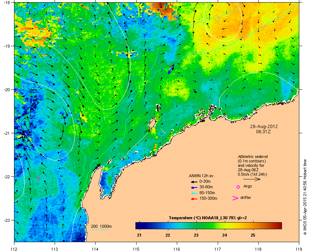The image size is (310, 251).
Task: Click the dark blue end of temperature colorbar
Action: pyautogui.click(x=138, y=226)
